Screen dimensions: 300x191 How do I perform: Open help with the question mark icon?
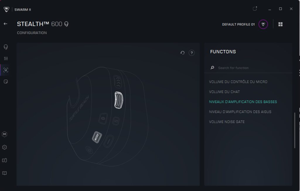(192, 53)
